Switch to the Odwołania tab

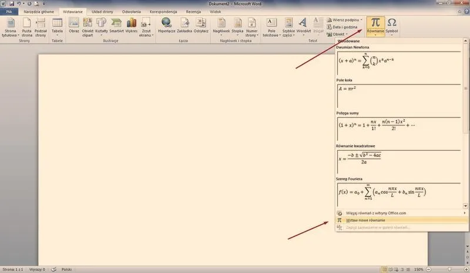(131, 12)
